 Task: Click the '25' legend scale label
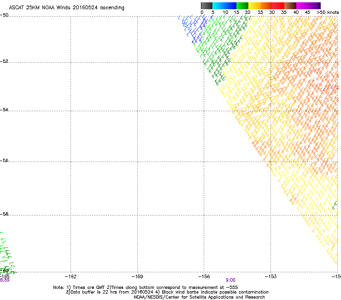260,12
